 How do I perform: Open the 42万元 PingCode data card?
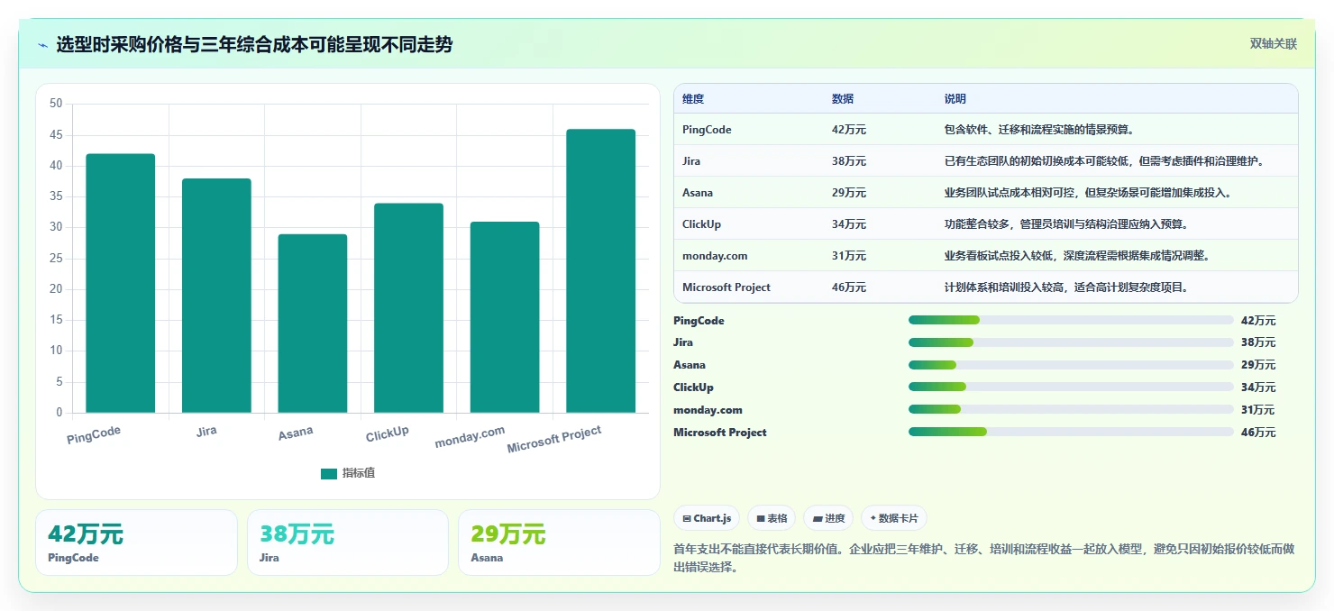tap(136, 543)
